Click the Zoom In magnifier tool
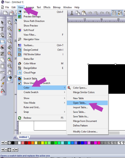The width and height of the screenshot is (125, 158). 9,29
